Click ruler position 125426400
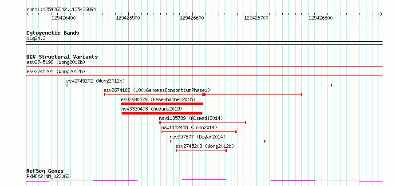Screen dimensions: 395x186 pyautogui.click(x=63, y=18)
